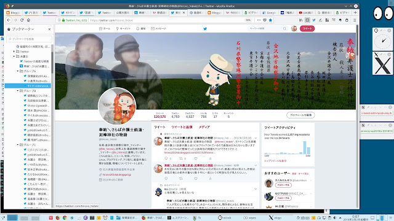Click the Firefox icon in the taskbar launcher
Screen dimensions: 394x221
[x=58, y=218]
